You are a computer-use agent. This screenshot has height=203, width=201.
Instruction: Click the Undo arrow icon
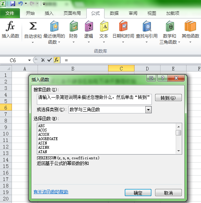coord(21,3)
